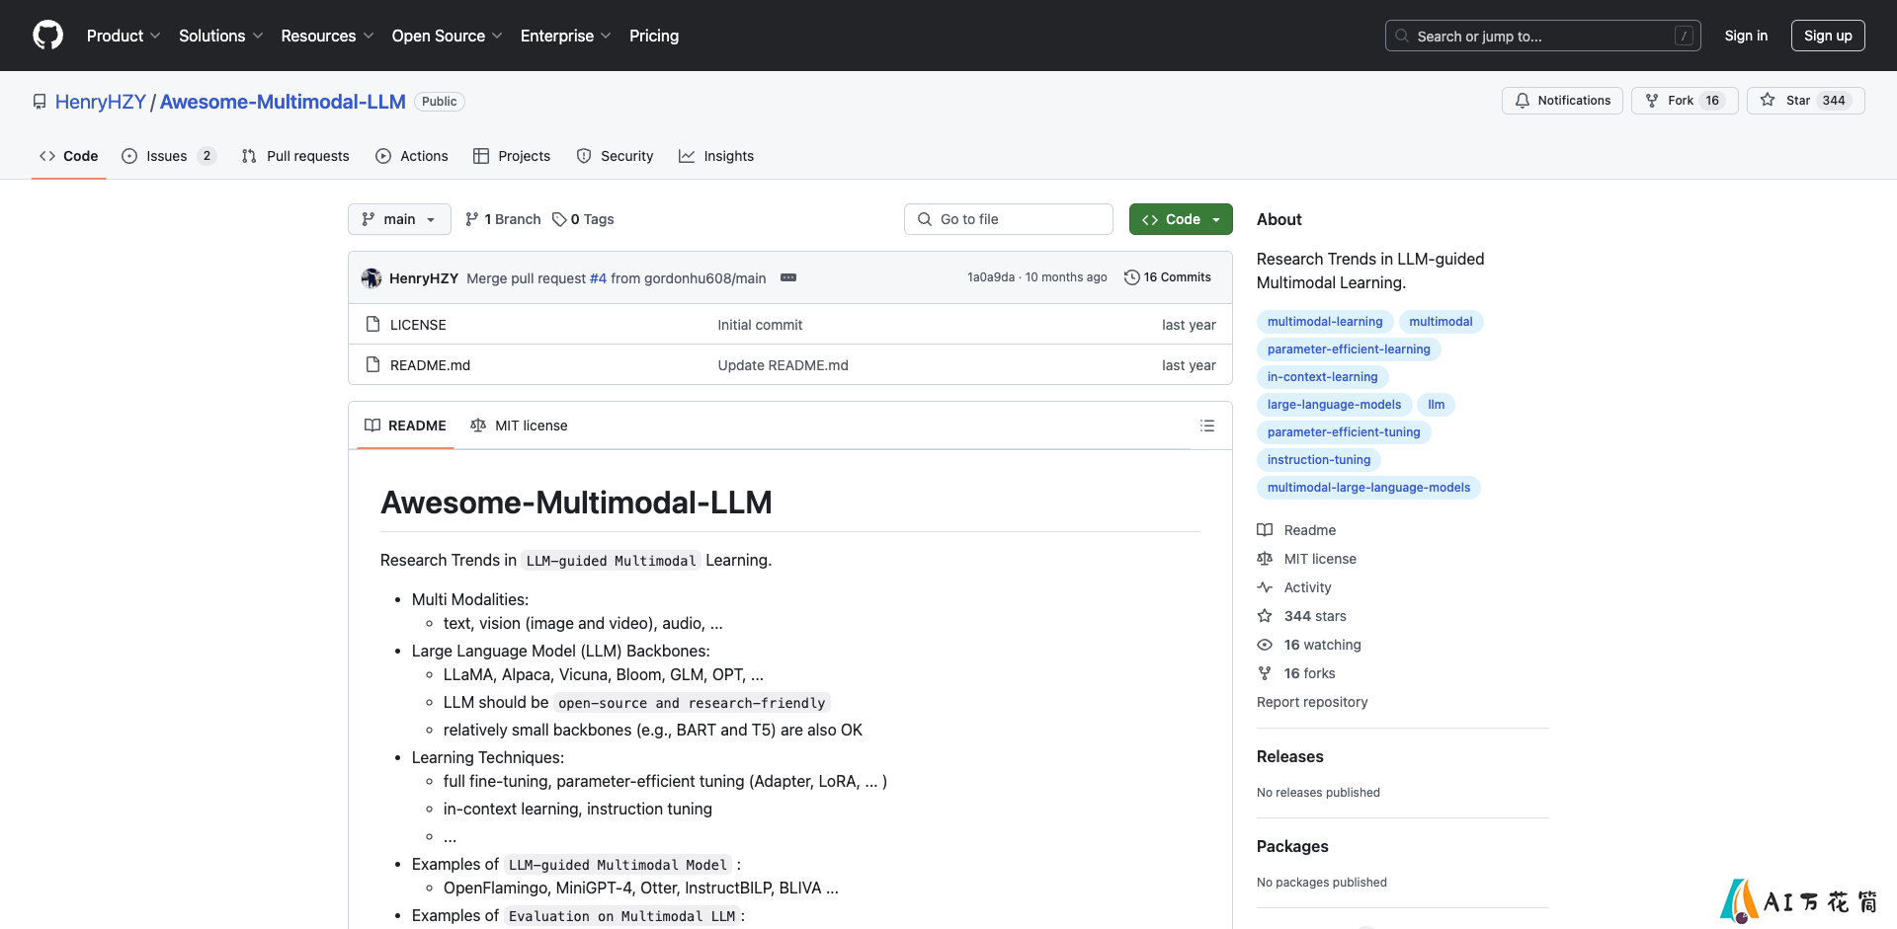Click the instruction-tuning topic tag

point(1319,460)
